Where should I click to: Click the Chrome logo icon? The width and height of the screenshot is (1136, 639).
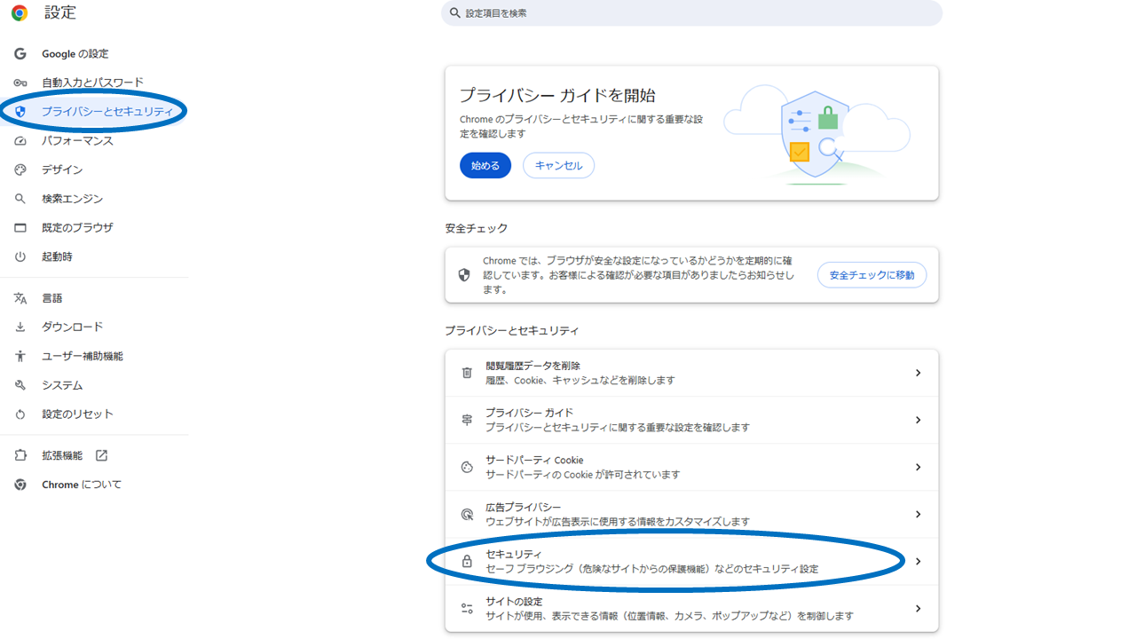[x=18, y=13]
